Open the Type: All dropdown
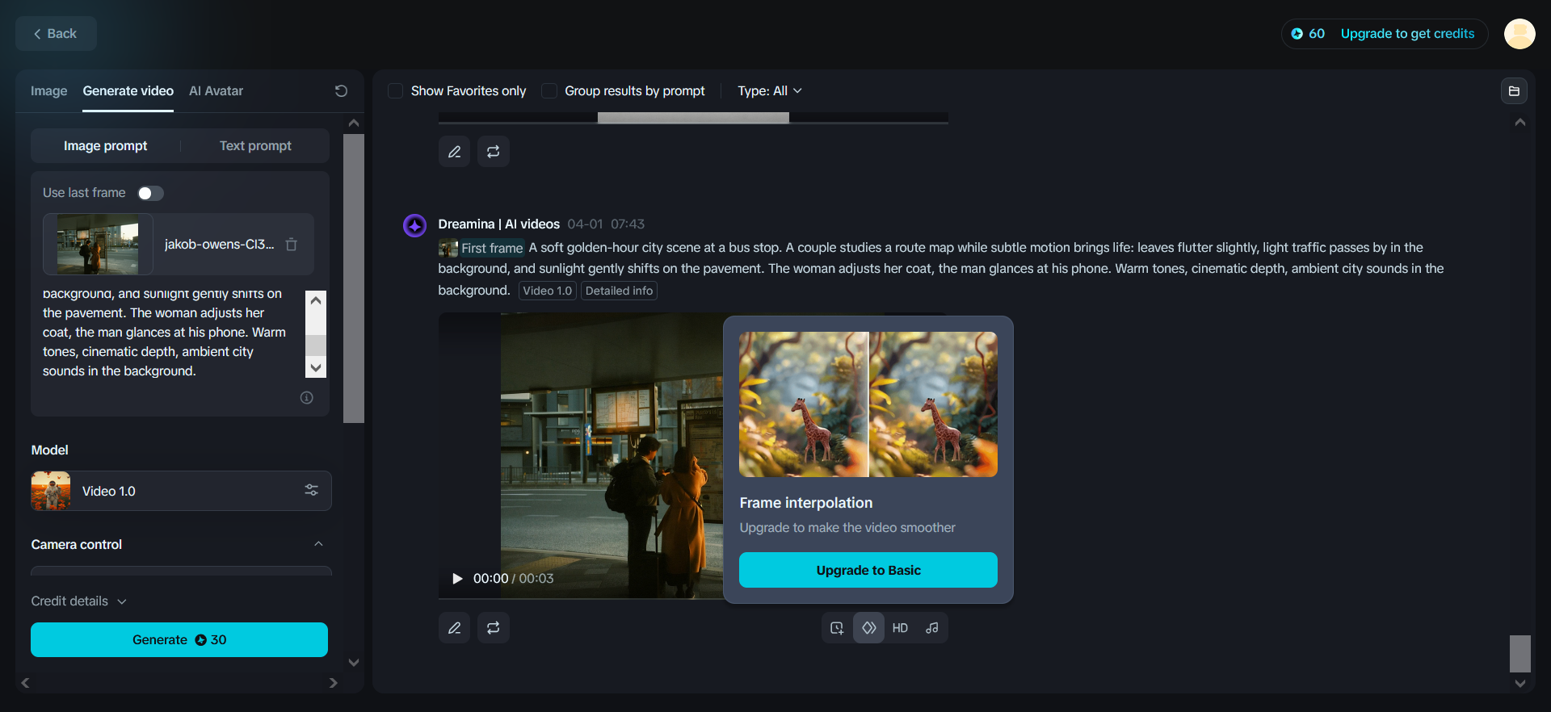This screenshot has width=1551, height=712. (x=769, y=91)
